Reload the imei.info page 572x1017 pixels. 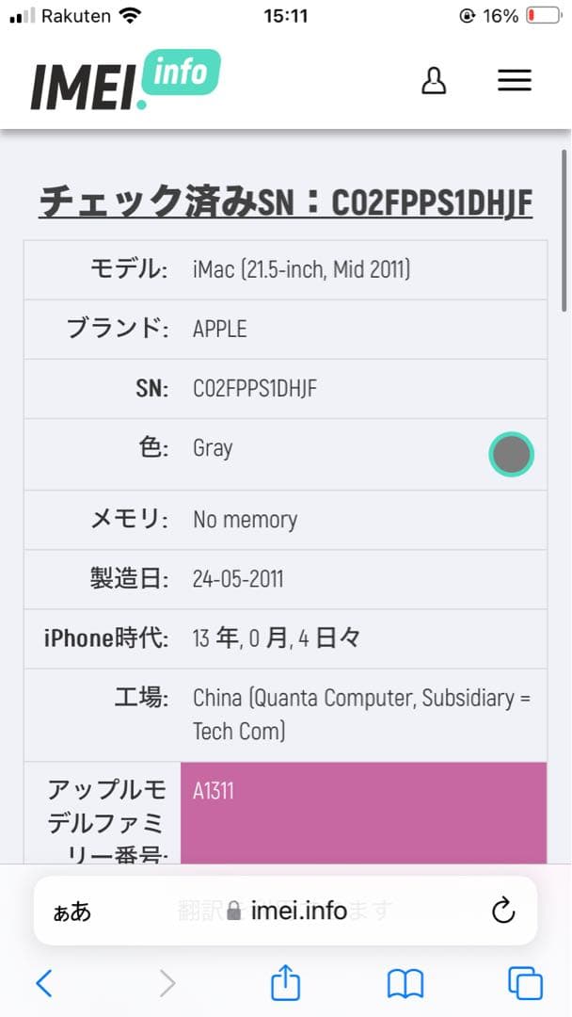[503, 911]
